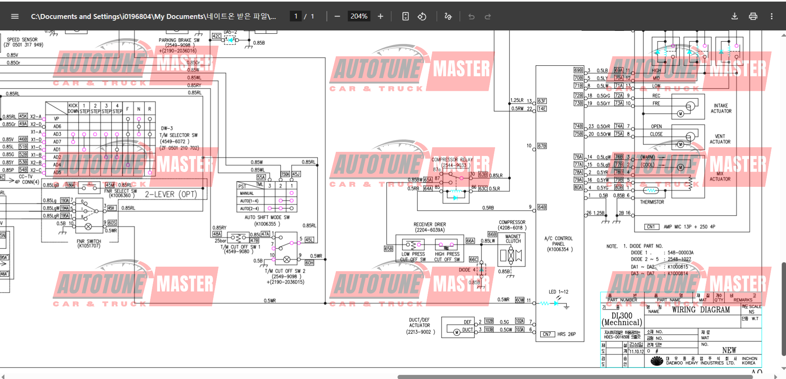Click the PDF file path title
The image size is (786, 379).
[153, 16]
